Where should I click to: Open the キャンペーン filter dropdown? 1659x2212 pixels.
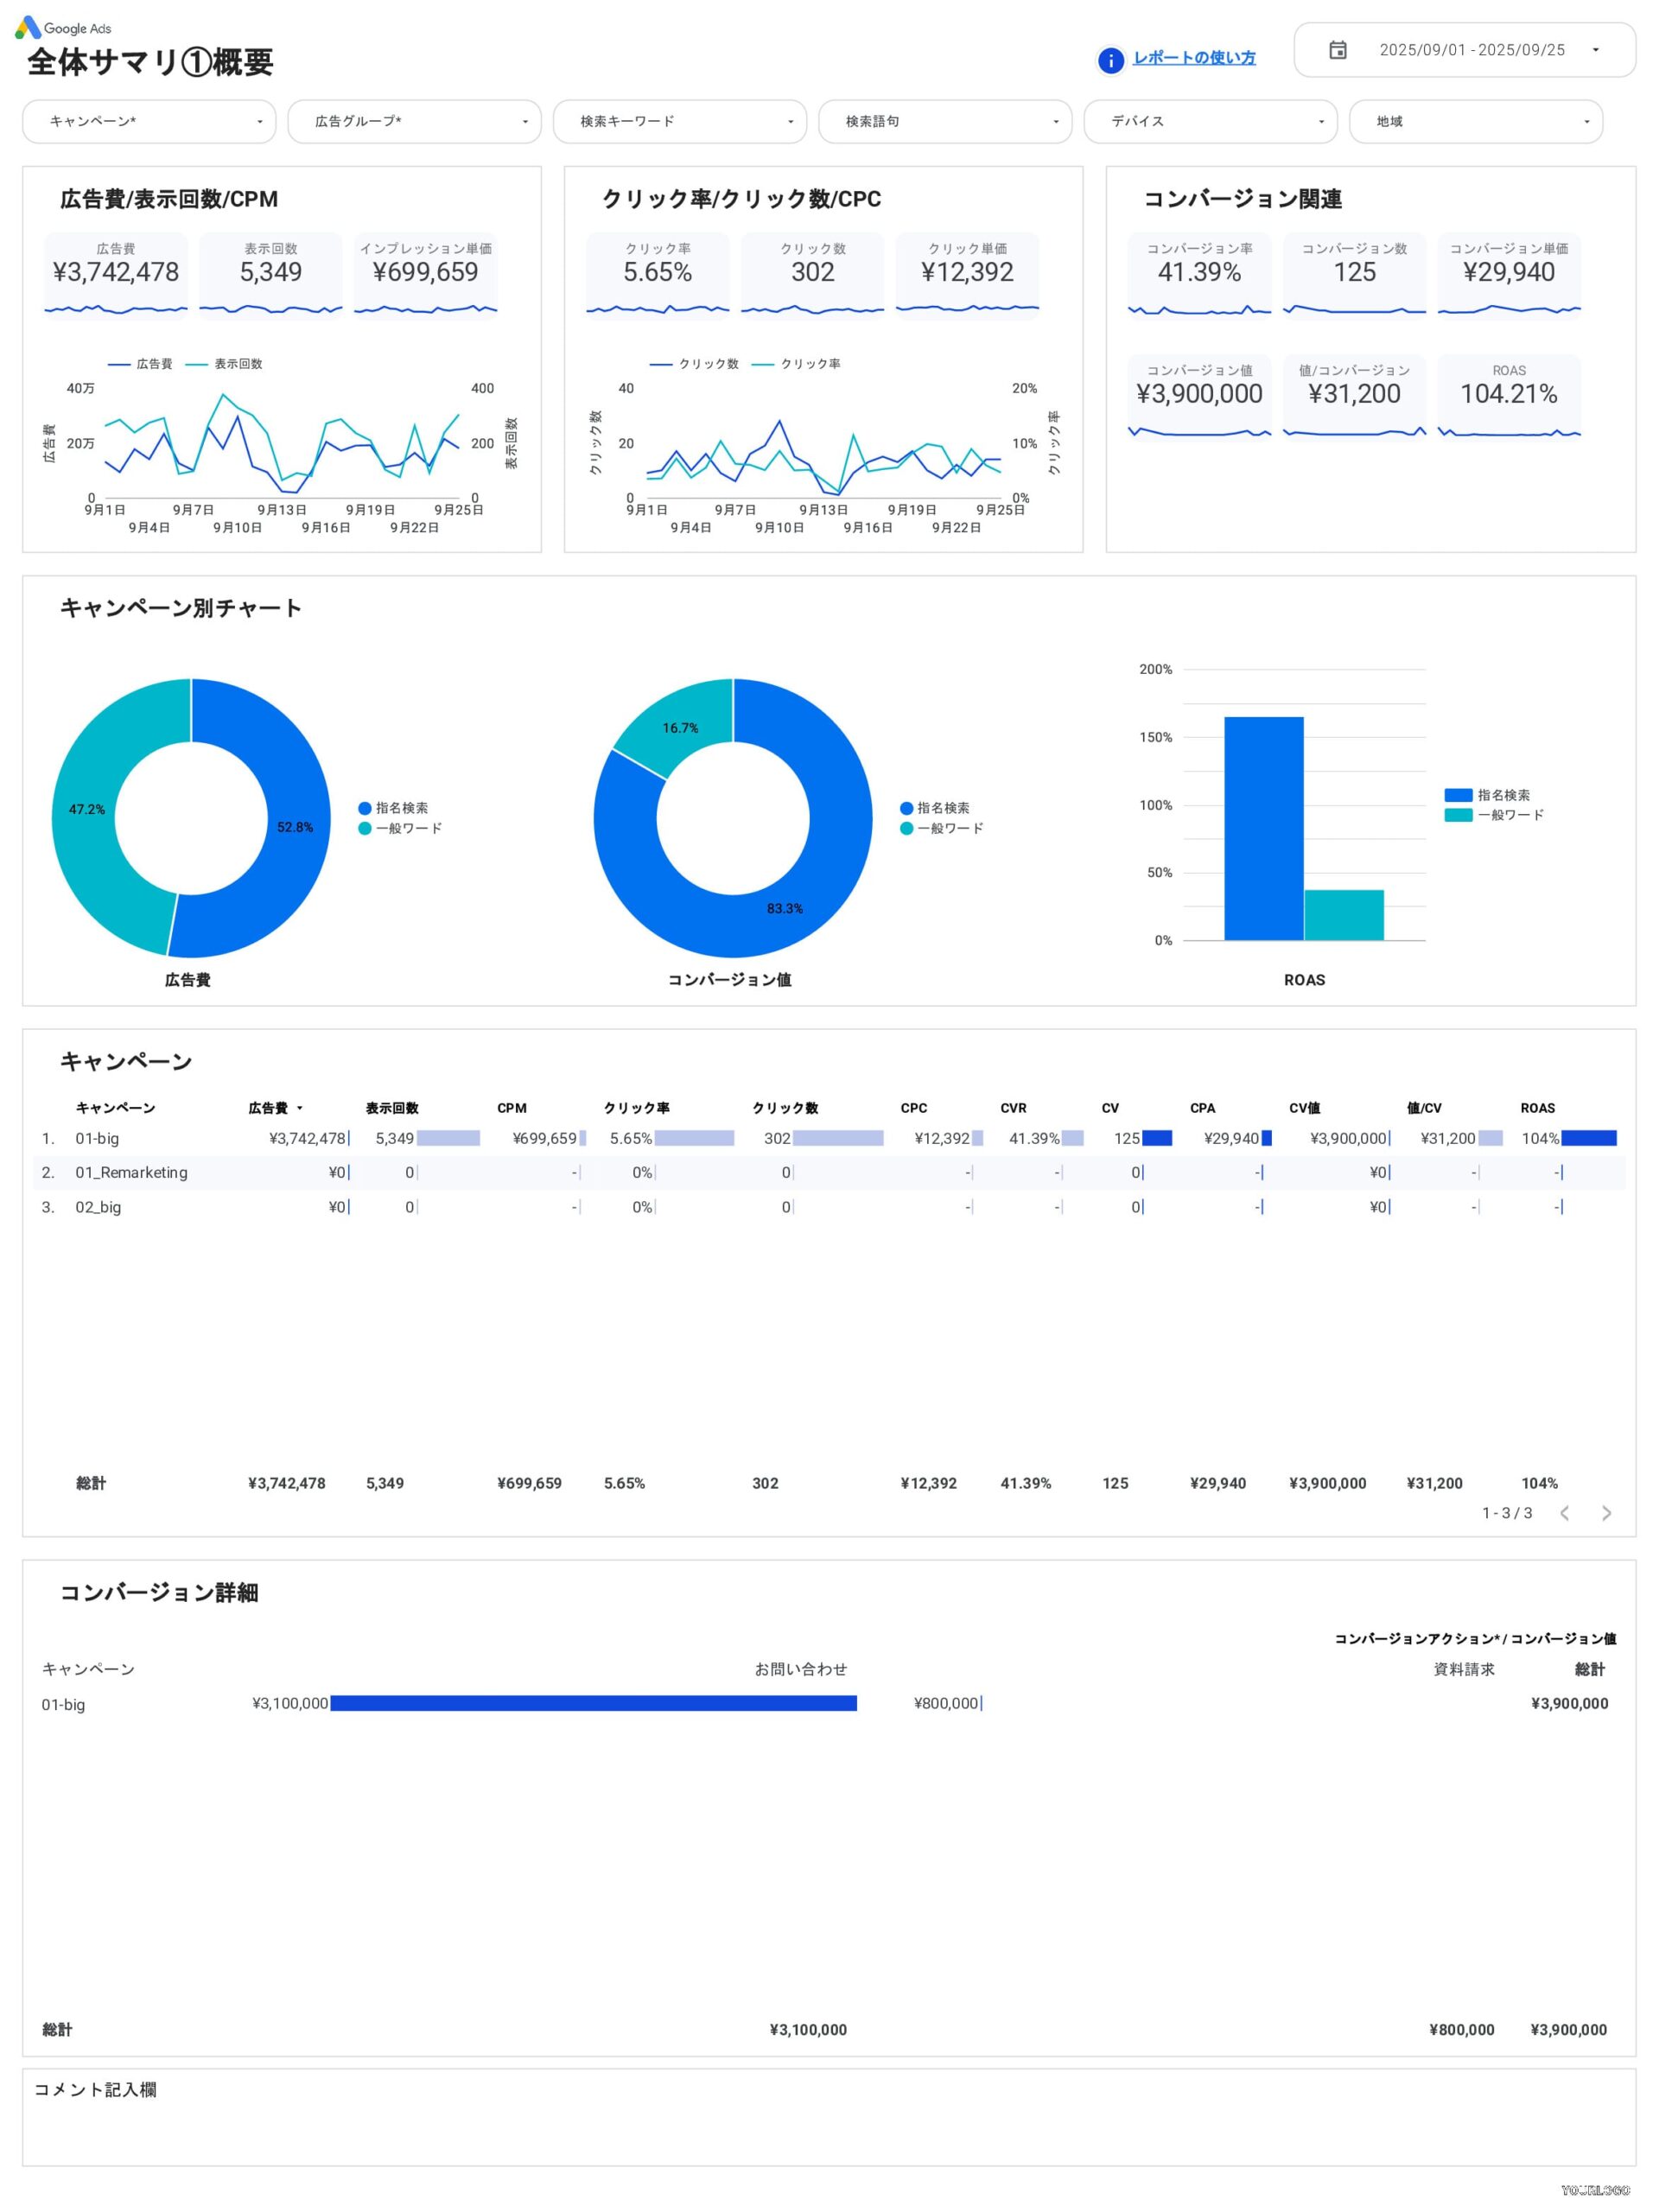click(149, 121)
